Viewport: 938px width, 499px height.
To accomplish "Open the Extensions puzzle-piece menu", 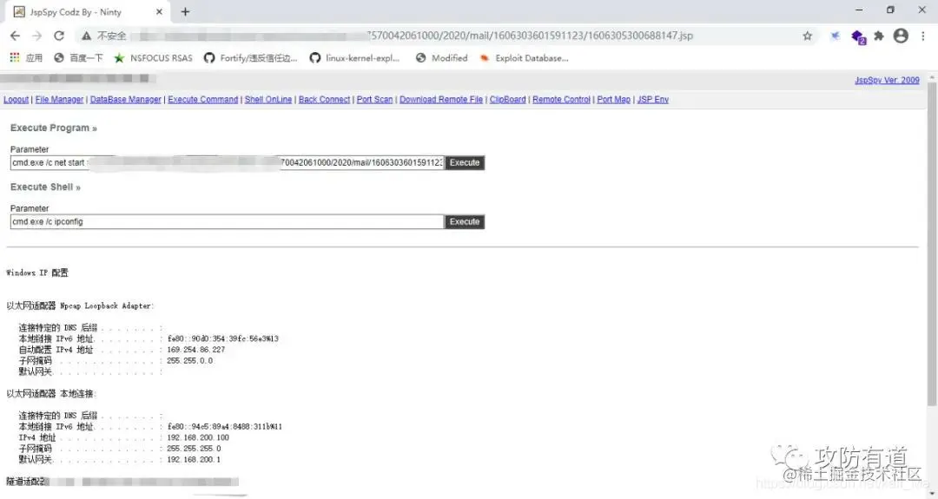I will pos(879,36).
